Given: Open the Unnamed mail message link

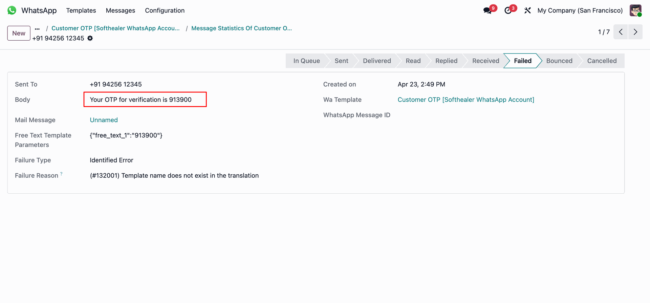Looking at the screenshot, I should point(104,120).
